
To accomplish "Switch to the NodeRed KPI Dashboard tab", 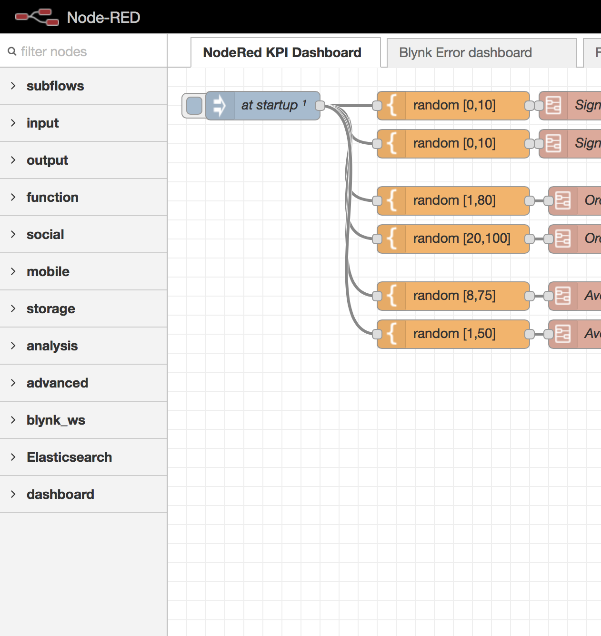I will [286, 52].
